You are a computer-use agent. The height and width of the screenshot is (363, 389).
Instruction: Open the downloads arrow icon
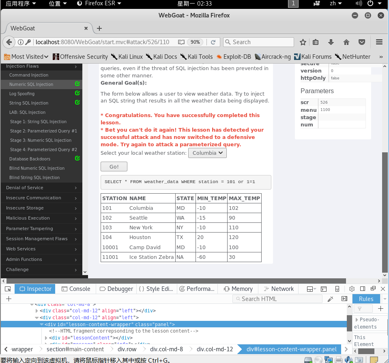[x=331, y=42]
